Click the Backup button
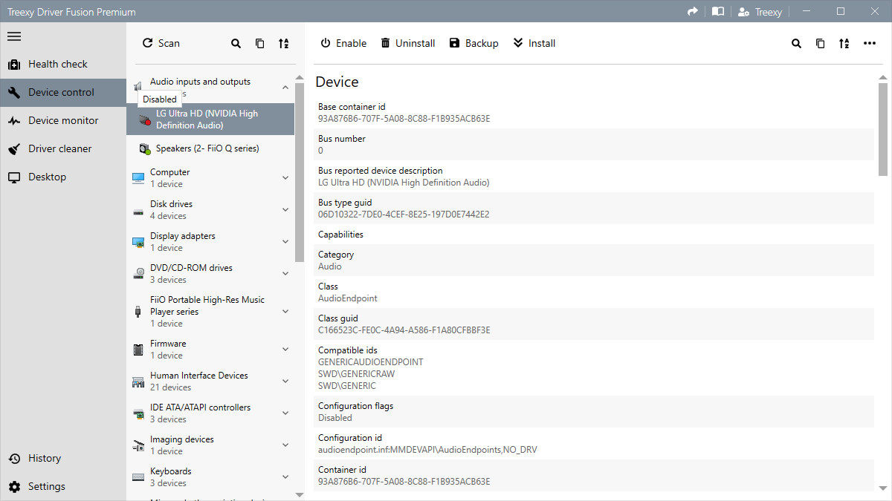This screenshot has width=892, height=501. click(x=474, y=43)
